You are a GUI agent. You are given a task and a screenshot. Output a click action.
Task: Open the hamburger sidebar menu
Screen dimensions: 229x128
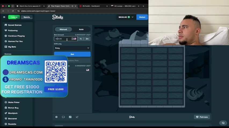4,17
